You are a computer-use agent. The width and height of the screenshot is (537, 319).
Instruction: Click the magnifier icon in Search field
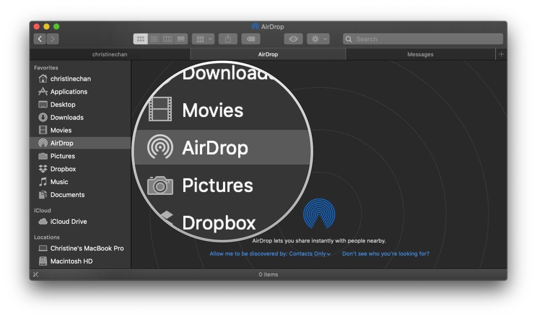[x=349, y=39]
